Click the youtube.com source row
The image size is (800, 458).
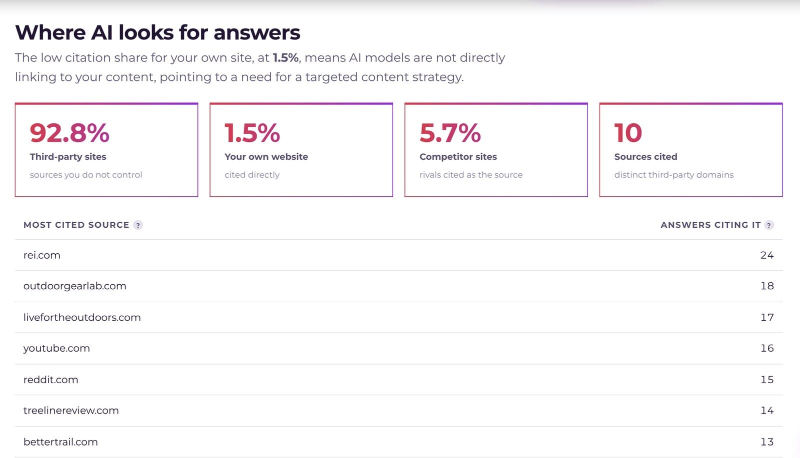click(x=398, y=349)
